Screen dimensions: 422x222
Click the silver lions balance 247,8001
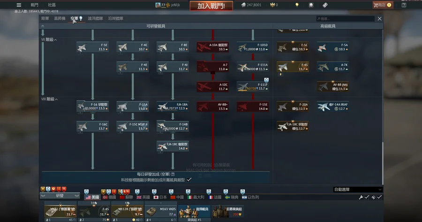[x=251, y=5]
